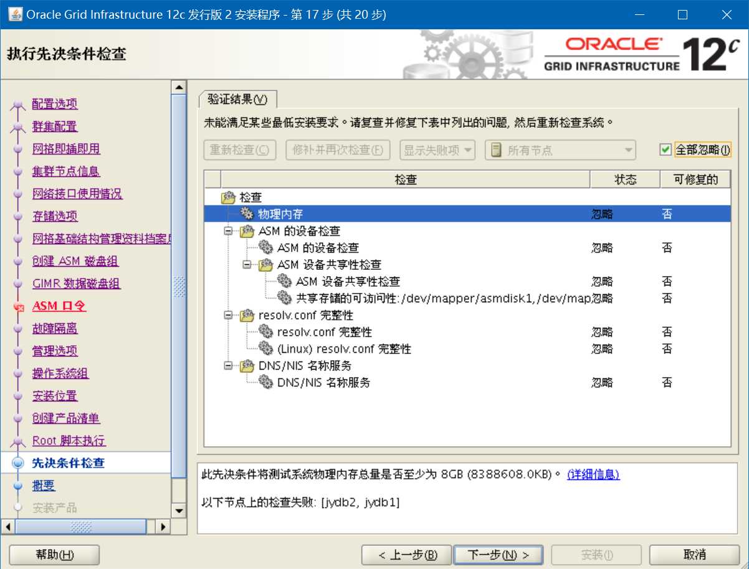Open the 管理选项 step link
The height and width of the screenshot is (569, 749).
tap(55, 351)
